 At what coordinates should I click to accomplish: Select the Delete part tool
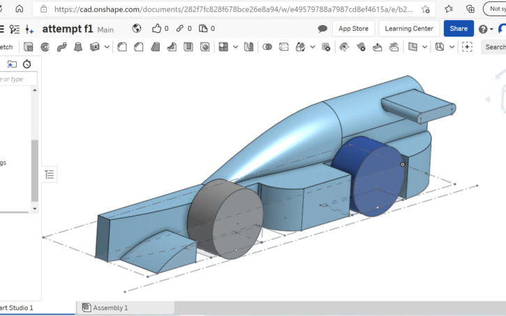pos(326,47)
